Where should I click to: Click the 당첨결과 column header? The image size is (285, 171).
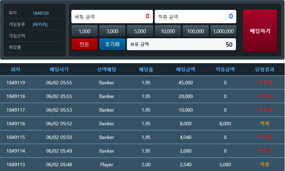tap(265, 69)
